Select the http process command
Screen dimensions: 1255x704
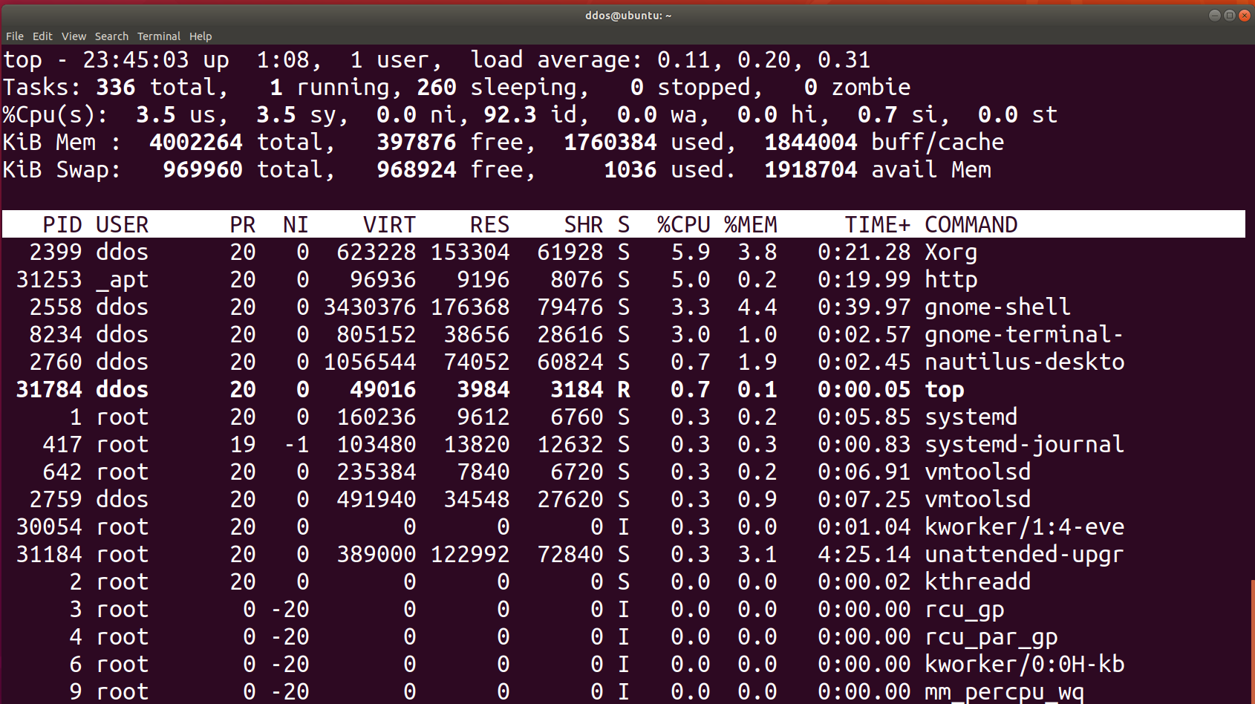coord(951,280)
